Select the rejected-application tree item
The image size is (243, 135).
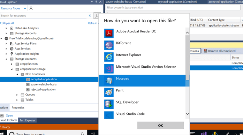point(43,90)
